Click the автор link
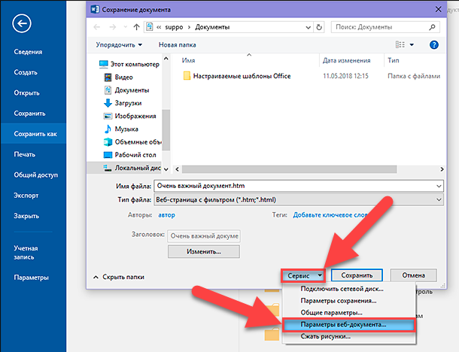The width and height of the screenshot is (459, 352). 166,215
